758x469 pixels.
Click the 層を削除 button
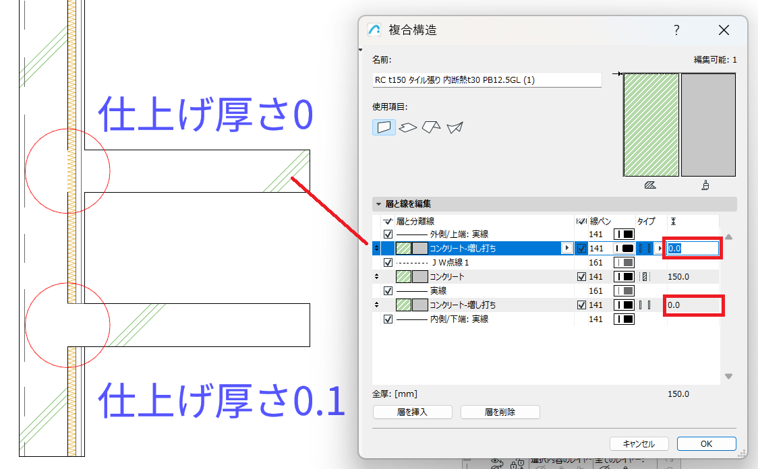tap(500, 412)
